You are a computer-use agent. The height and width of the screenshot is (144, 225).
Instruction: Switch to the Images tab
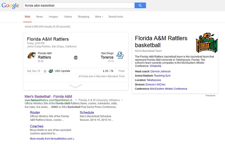[x=53, y=17]
